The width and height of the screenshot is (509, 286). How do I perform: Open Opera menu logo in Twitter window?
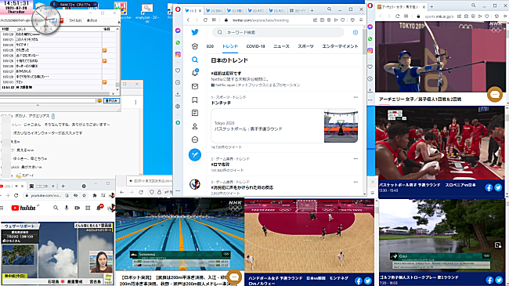178,9
